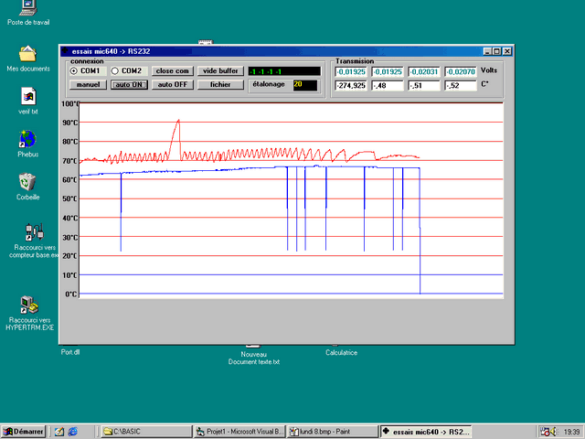Open the Démarrer start menu
The height and width of the screenshot is (439, 585).
(24, 431)
